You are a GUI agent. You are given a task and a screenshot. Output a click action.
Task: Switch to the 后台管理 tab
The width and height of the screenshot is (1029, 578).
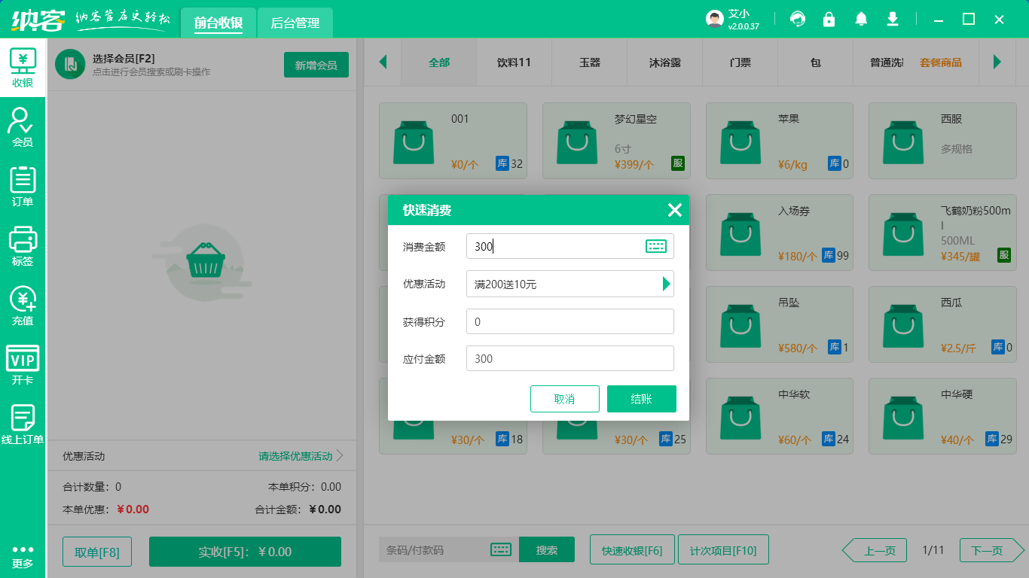295,23
